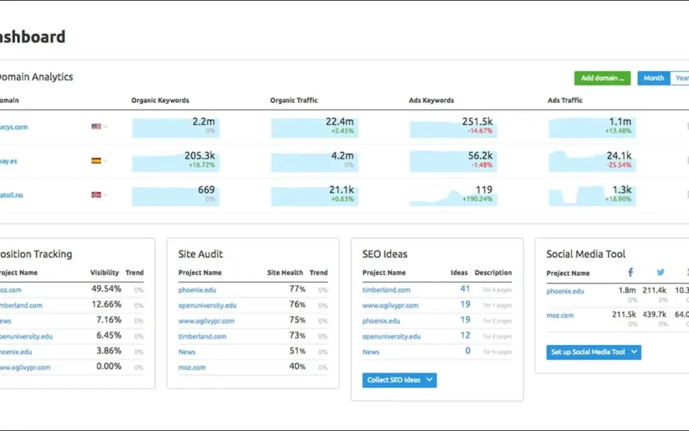Click the Organic Traffic column header

(x=294, y=100)
